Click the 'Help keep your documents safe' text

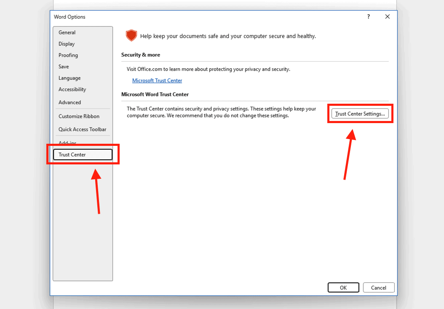[228, 36]
